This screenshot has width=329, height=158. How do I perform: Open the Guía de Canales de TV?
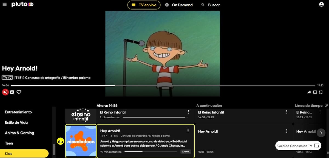298,145
